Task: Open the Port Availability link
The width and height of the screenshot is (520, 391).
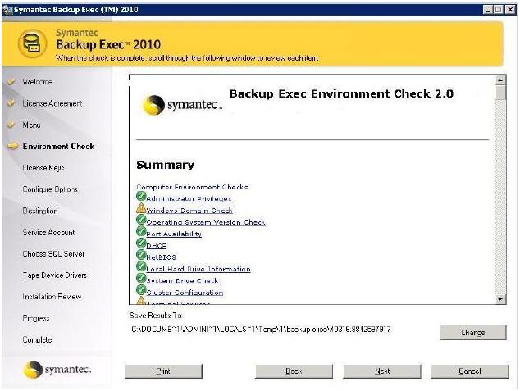Action: pos(174,234)
